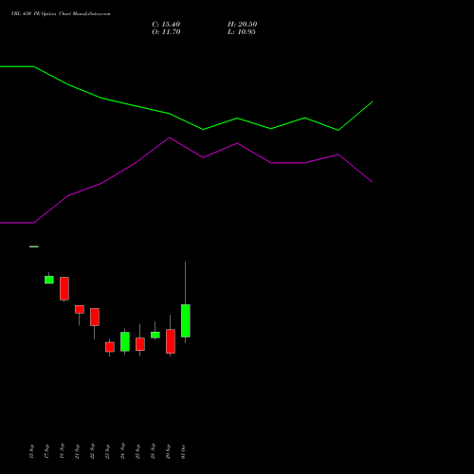
Task: Click the red candle for 29 Sep
Action: coord(171,341)
